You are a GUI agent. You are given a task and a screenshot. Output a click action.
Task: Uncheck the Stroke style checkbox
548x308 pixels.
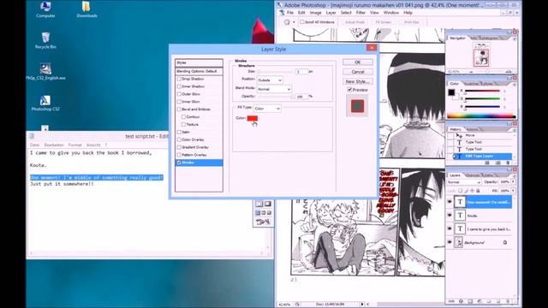tap(179, 163)
